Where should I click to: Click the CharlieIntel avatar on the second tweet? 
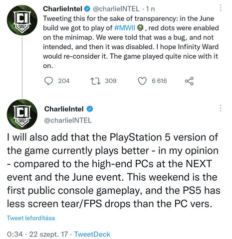[x=22, y=115]
